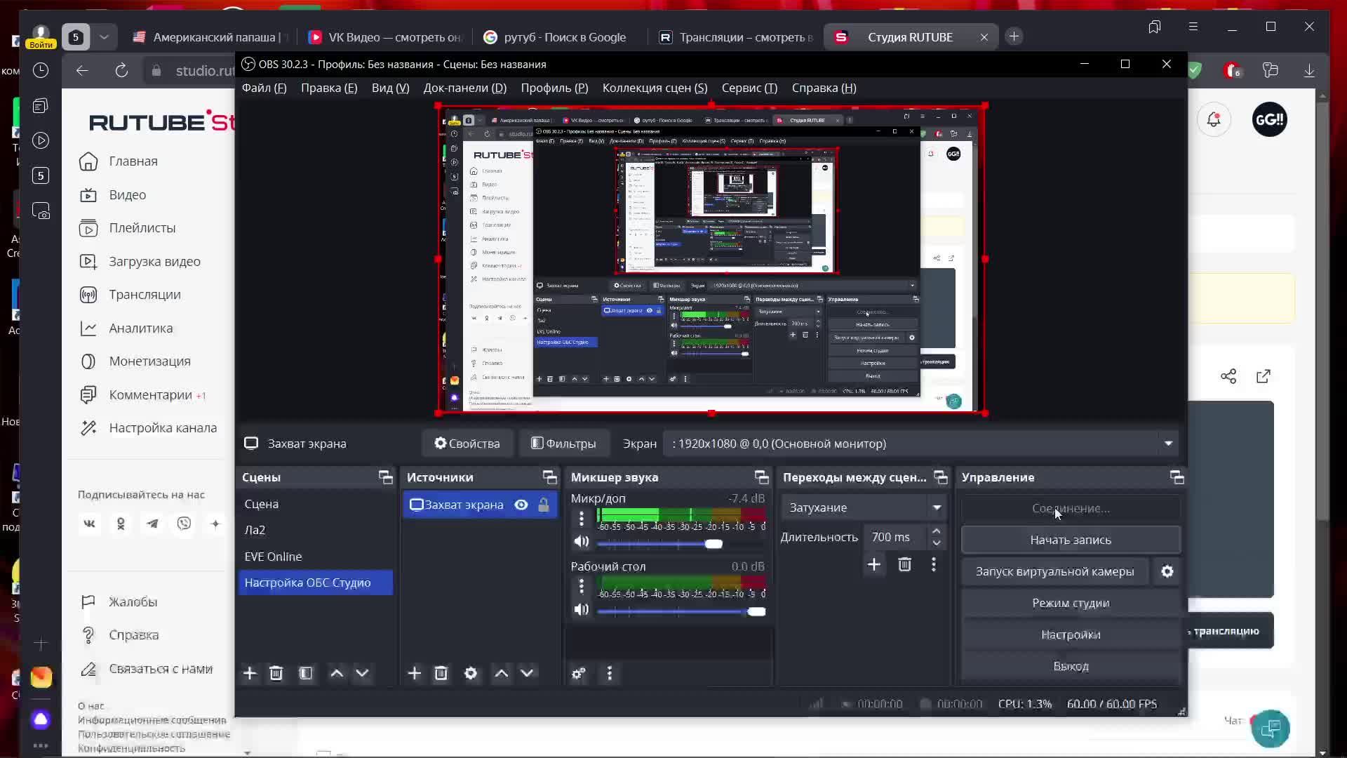Image resolution: width=1347 pixels, height=758 pixels.
Task: Toggle lock on Захват экрана source
Action: [x=544, y=505]
